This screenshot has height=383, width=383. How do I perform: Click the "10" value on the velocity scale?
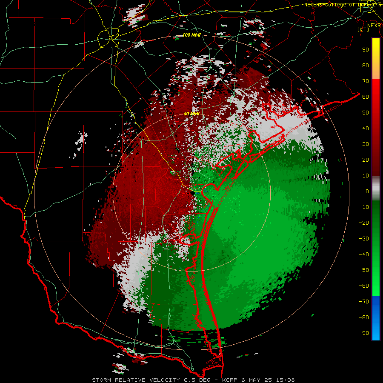366,176
